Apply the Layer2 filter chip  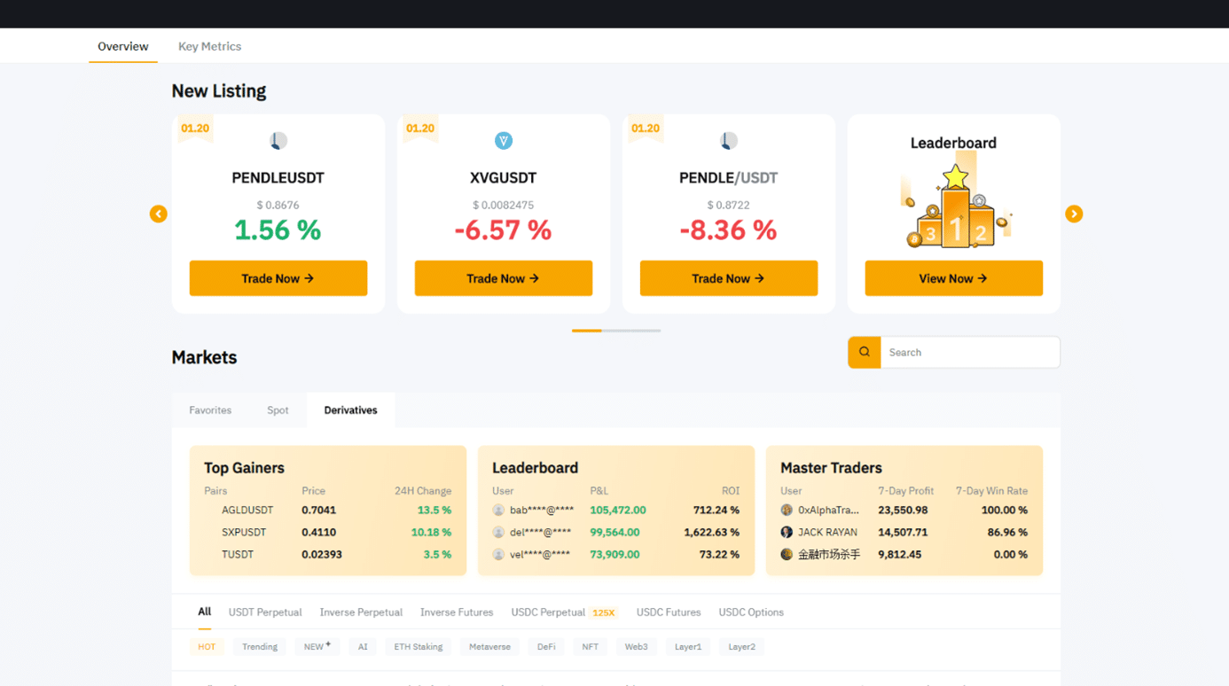pyautogui.click(x=742, y=647)
